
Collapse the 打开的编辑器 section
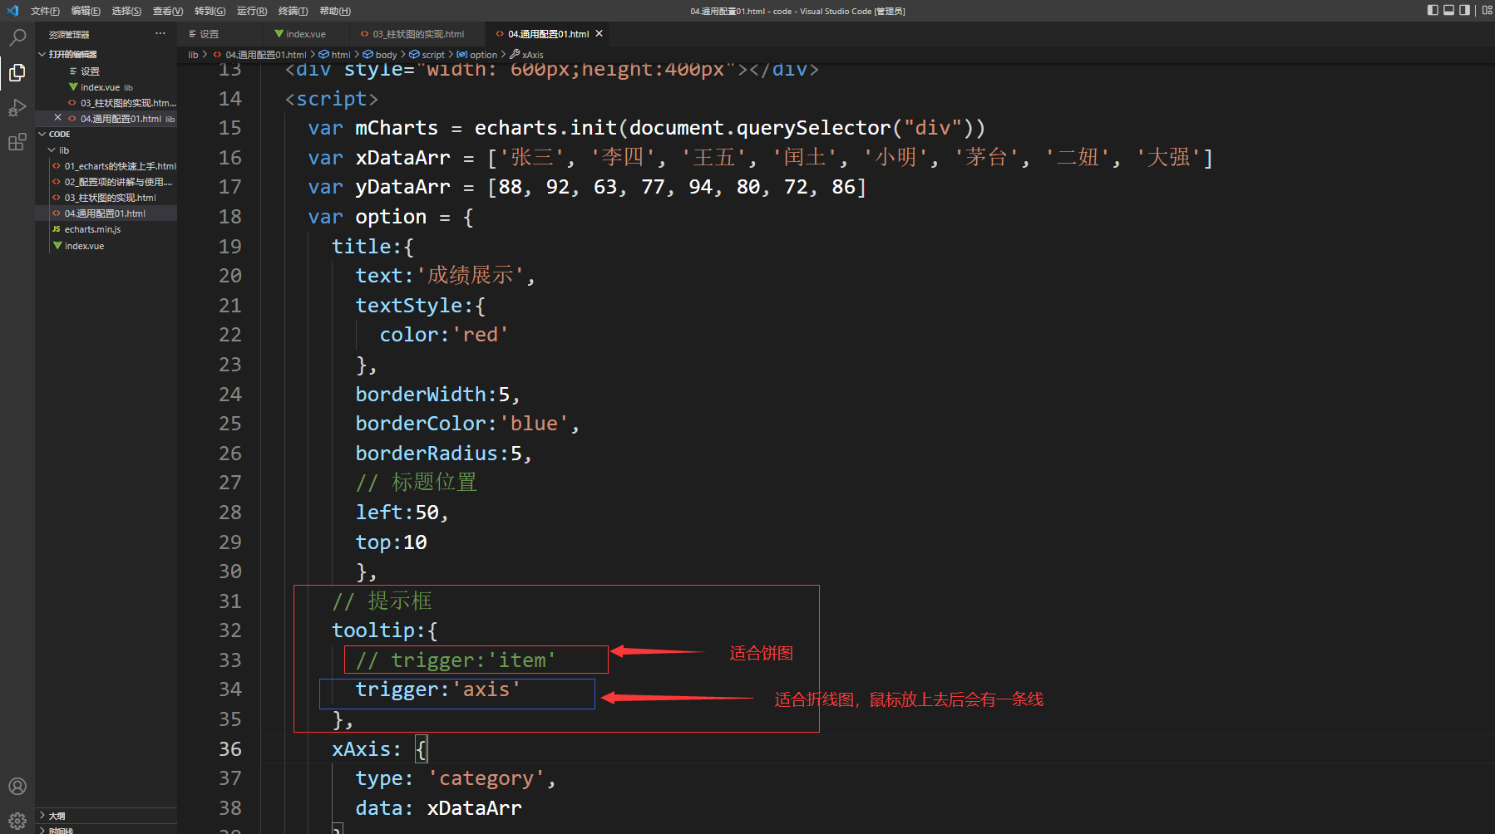pos(72,54)
